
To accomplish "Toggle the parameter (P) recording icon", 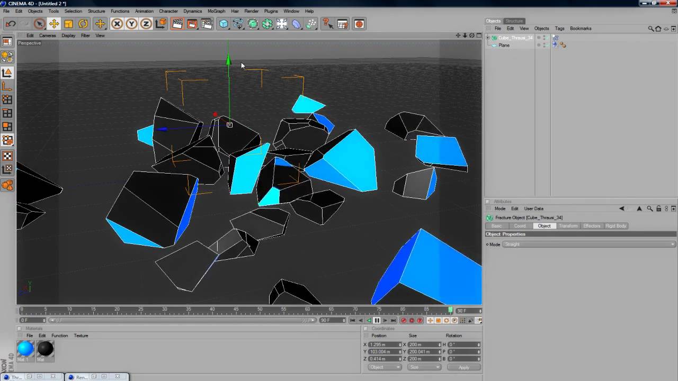I will pyautogui.click(x=454, y=320).
